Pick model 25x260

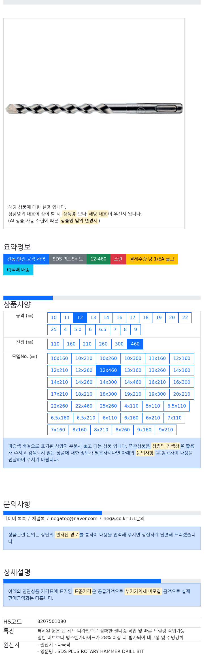pos(108,406)
